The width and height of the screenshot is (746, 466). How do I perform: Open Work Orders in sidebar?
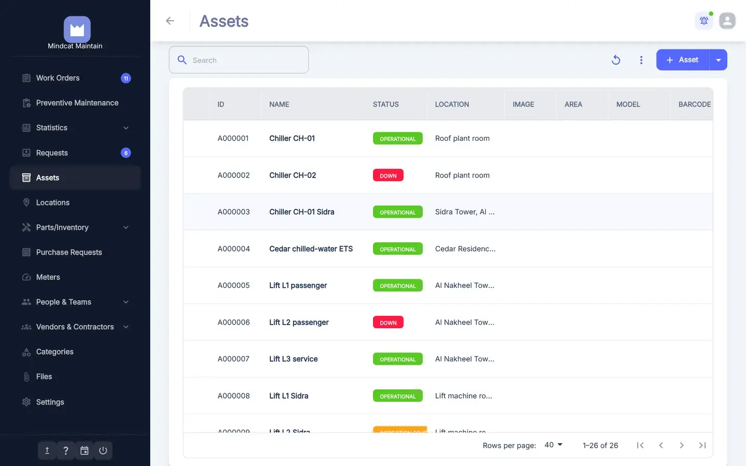(75, 78)
